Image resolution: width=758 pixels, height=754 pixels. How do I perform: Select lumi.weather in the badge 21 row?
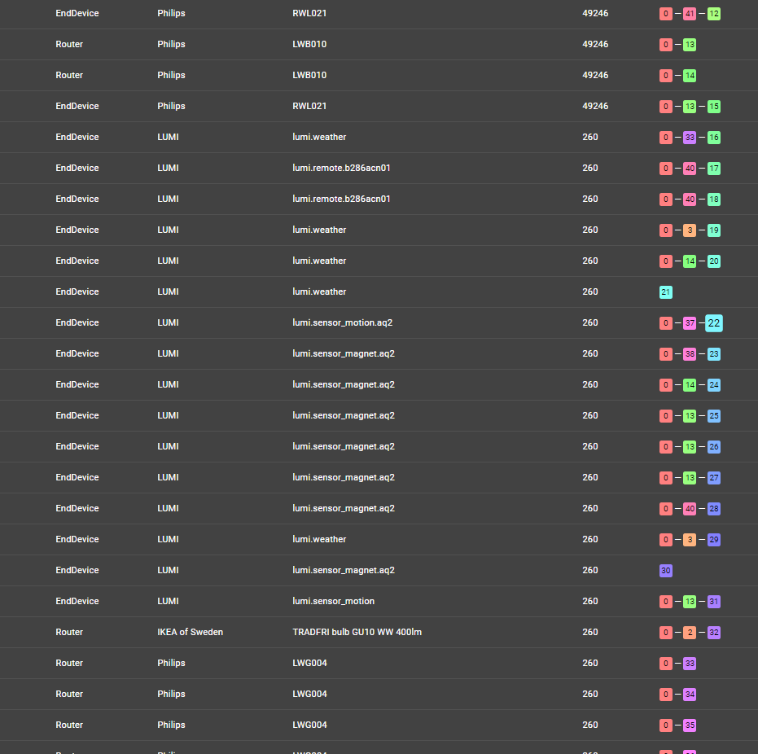coord(319,292)
